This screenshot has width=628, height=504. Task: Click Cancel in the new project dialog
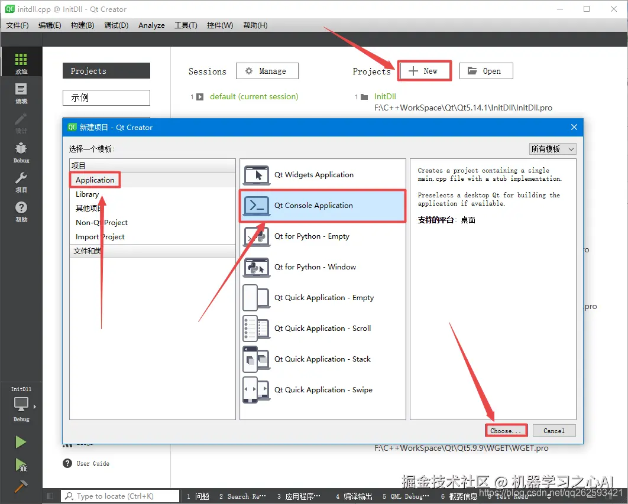tap(554, 431)
